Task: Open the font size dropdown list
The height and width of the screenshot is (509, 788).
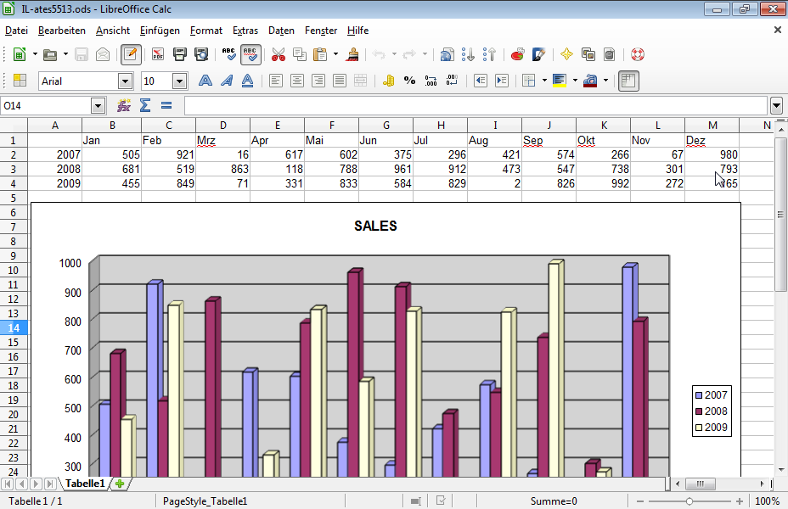Action: click(x=179, y=81)
